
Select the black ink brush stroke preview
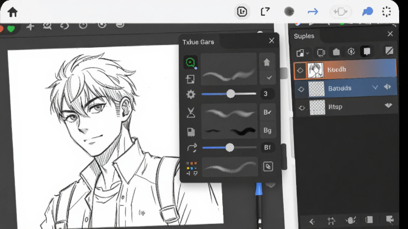[229, 131]
